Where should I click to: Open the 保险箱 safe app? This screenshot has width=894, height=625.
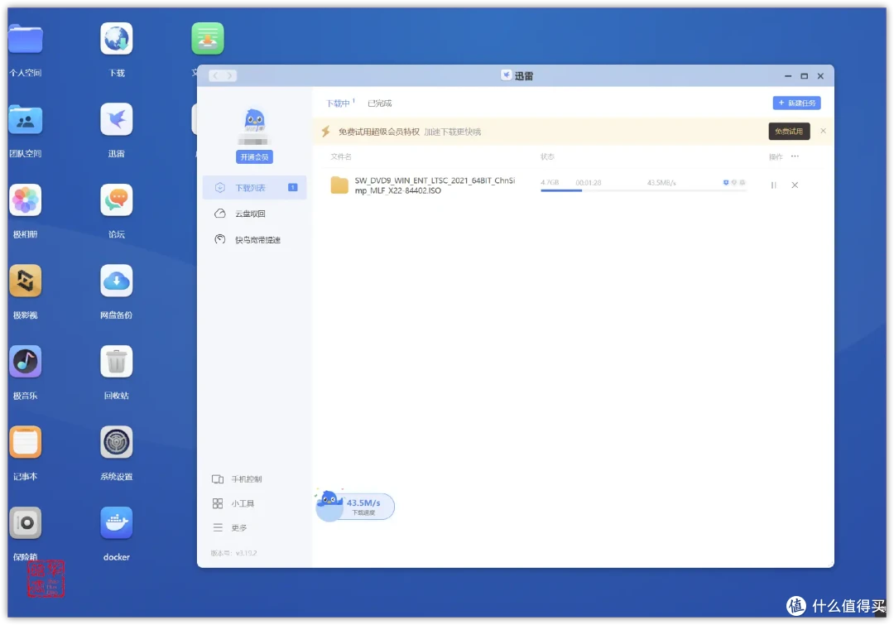pyautogui.click(x=25, y=523)
